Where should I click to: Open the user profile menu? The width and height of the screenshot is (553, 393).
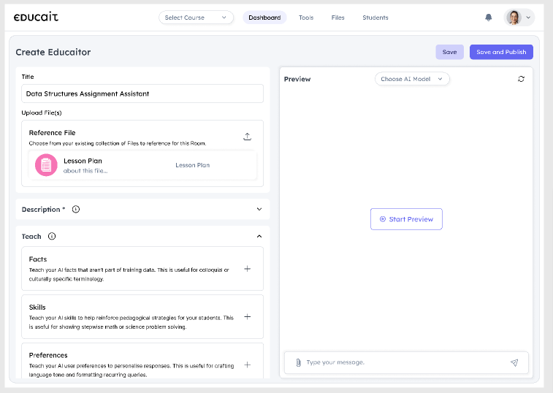tap(519, 18)
